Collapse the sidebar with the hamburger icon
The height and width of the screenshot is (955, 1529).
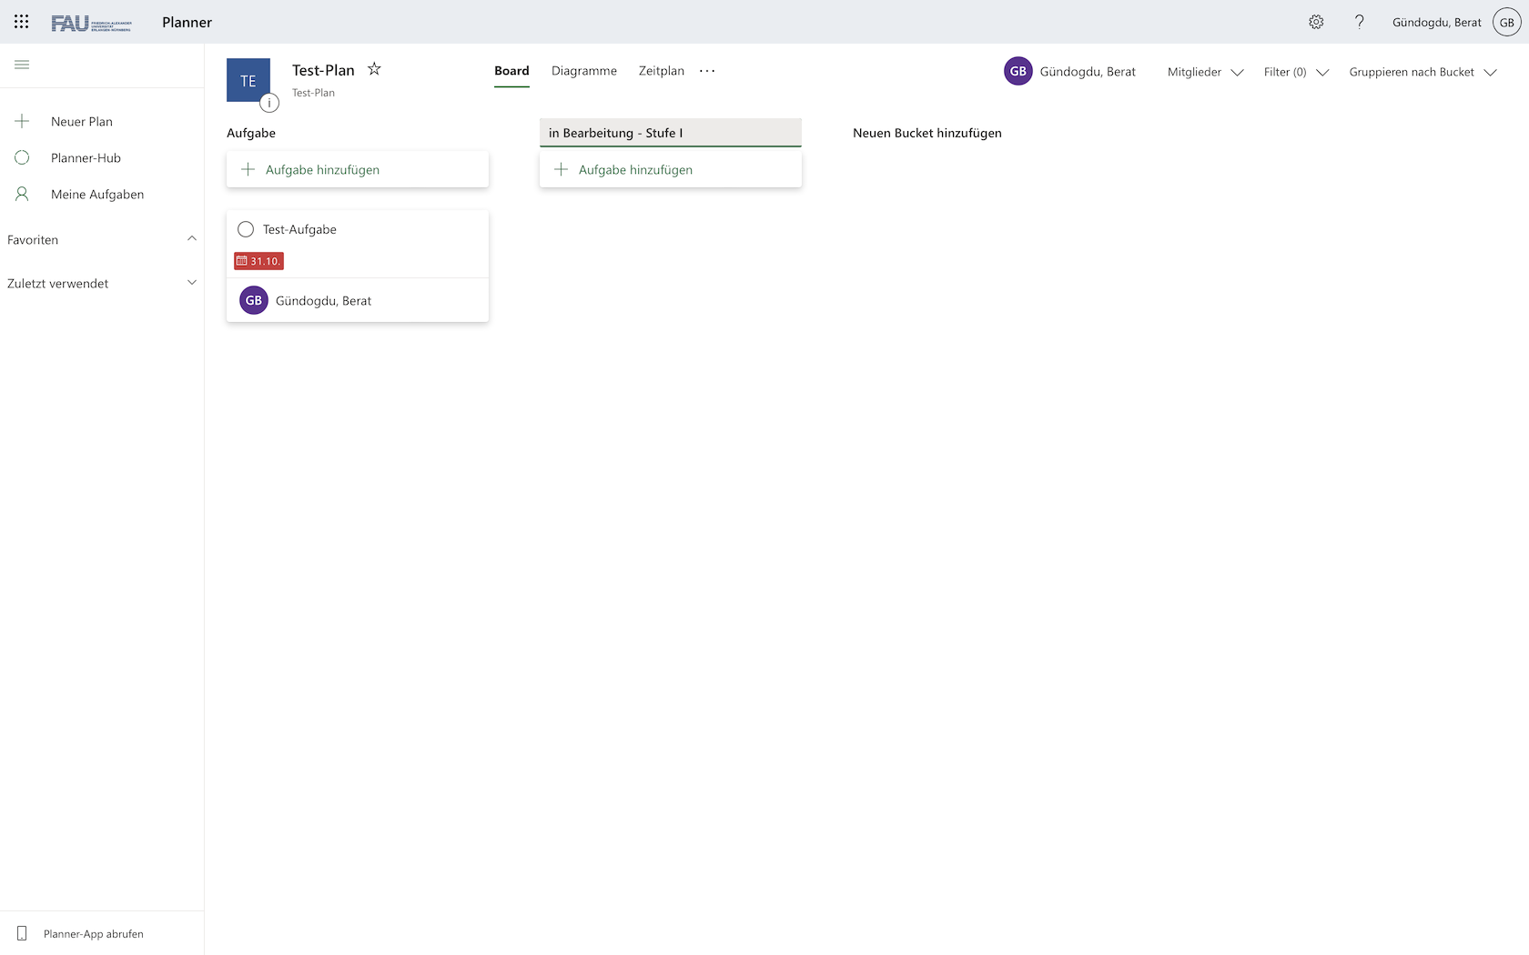click(x=22, y=65)
